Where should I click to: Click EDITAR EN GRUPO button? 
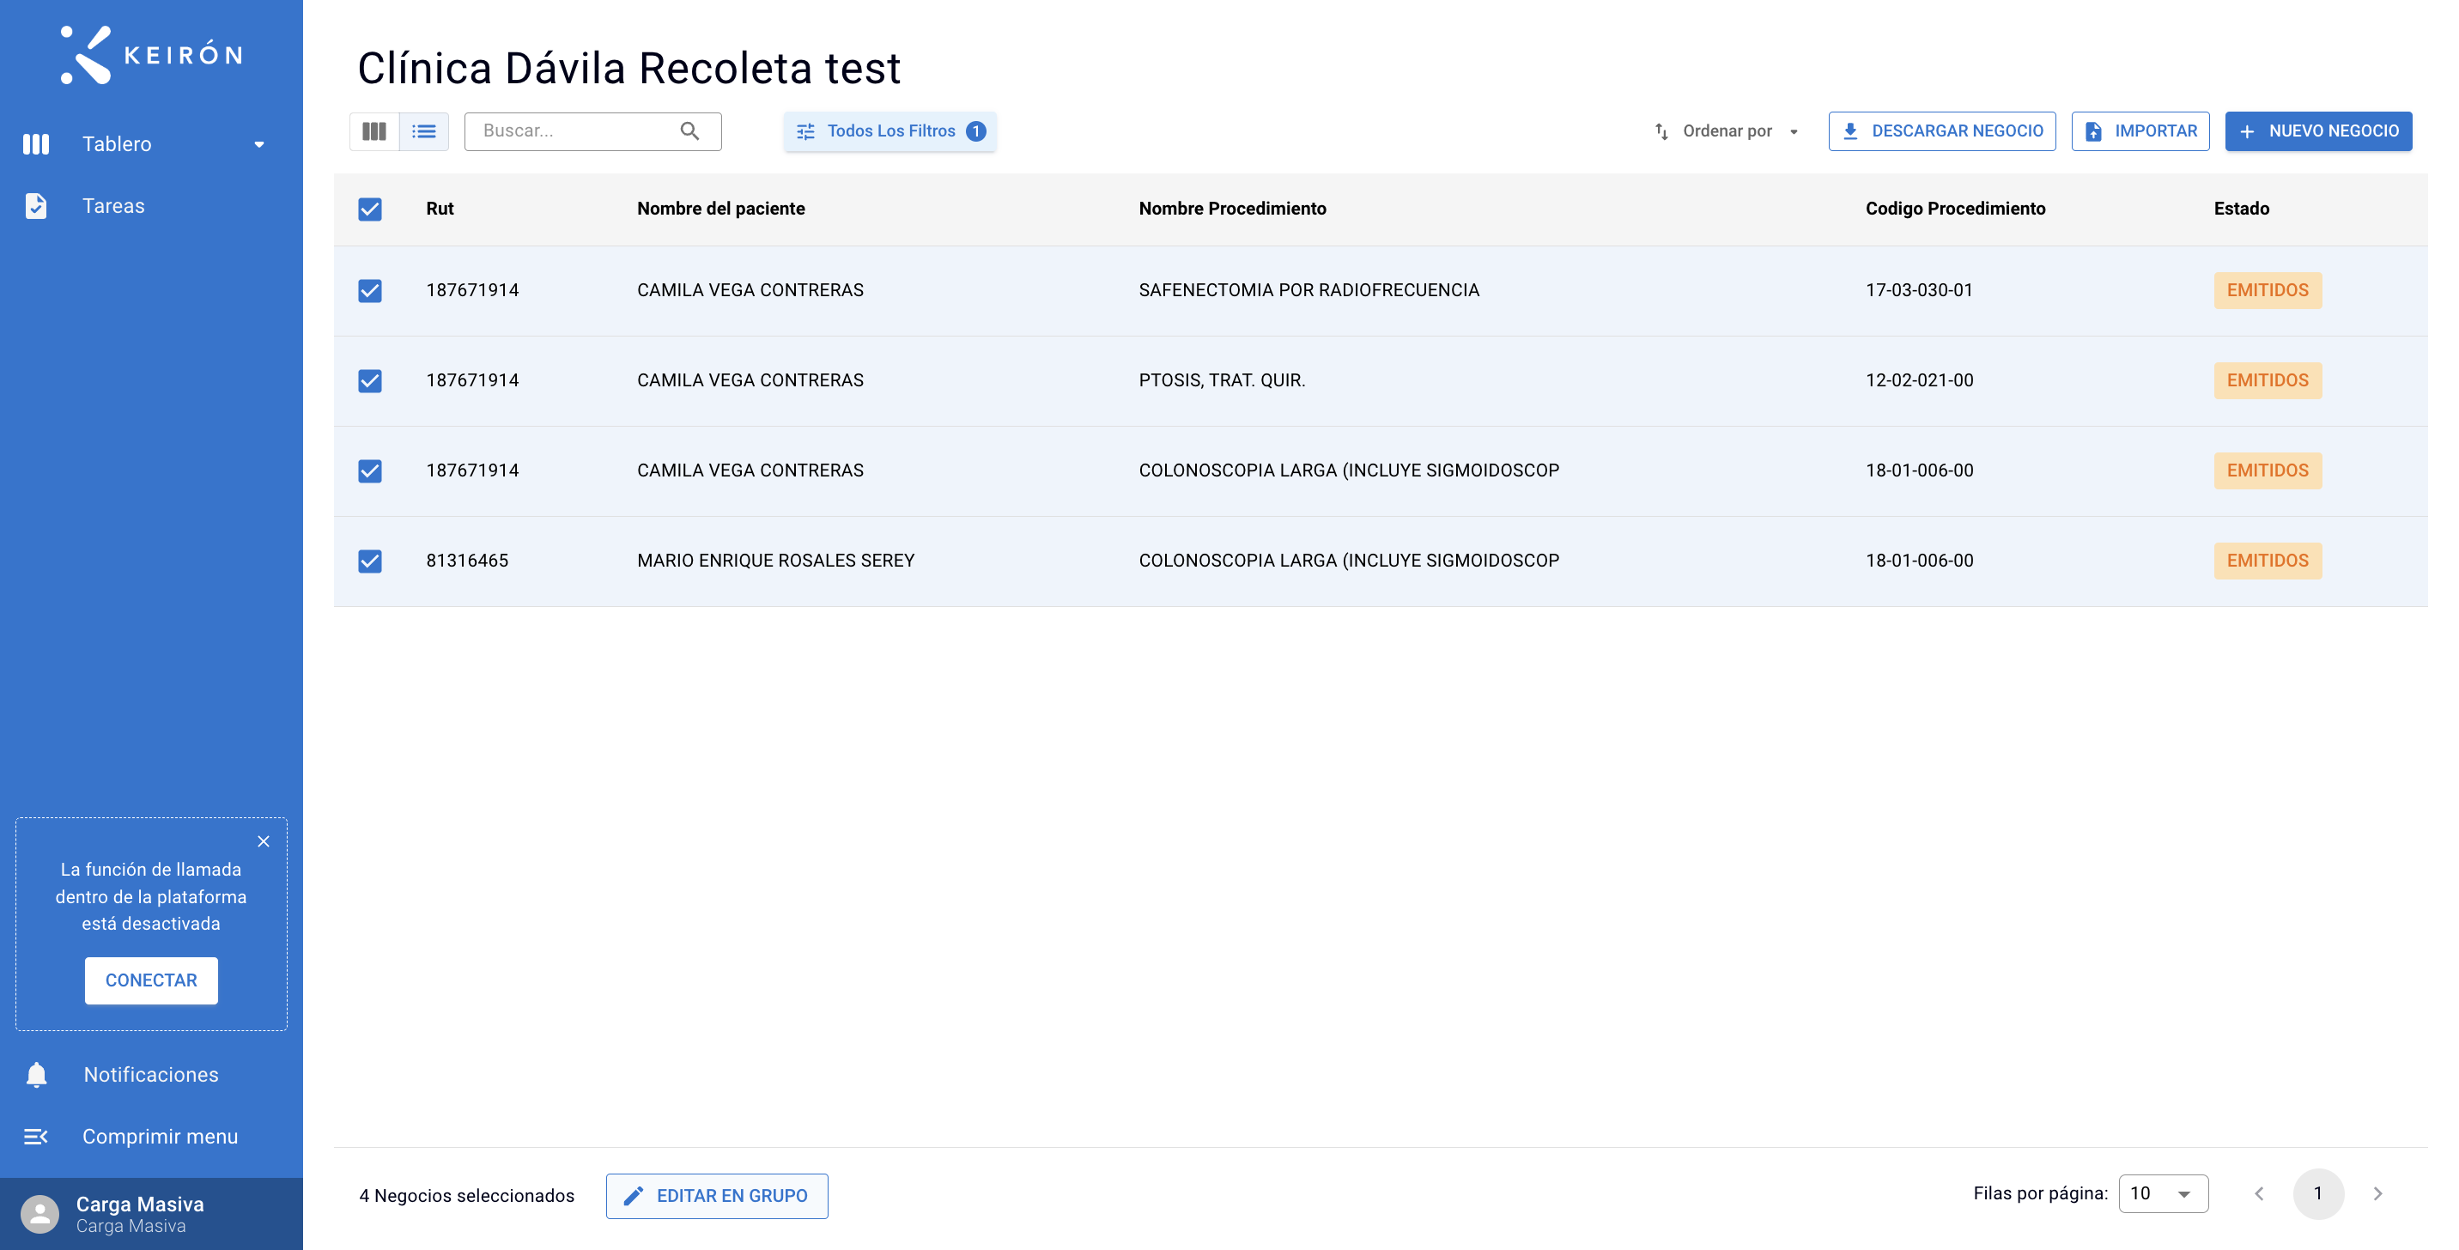(717, 1196)
